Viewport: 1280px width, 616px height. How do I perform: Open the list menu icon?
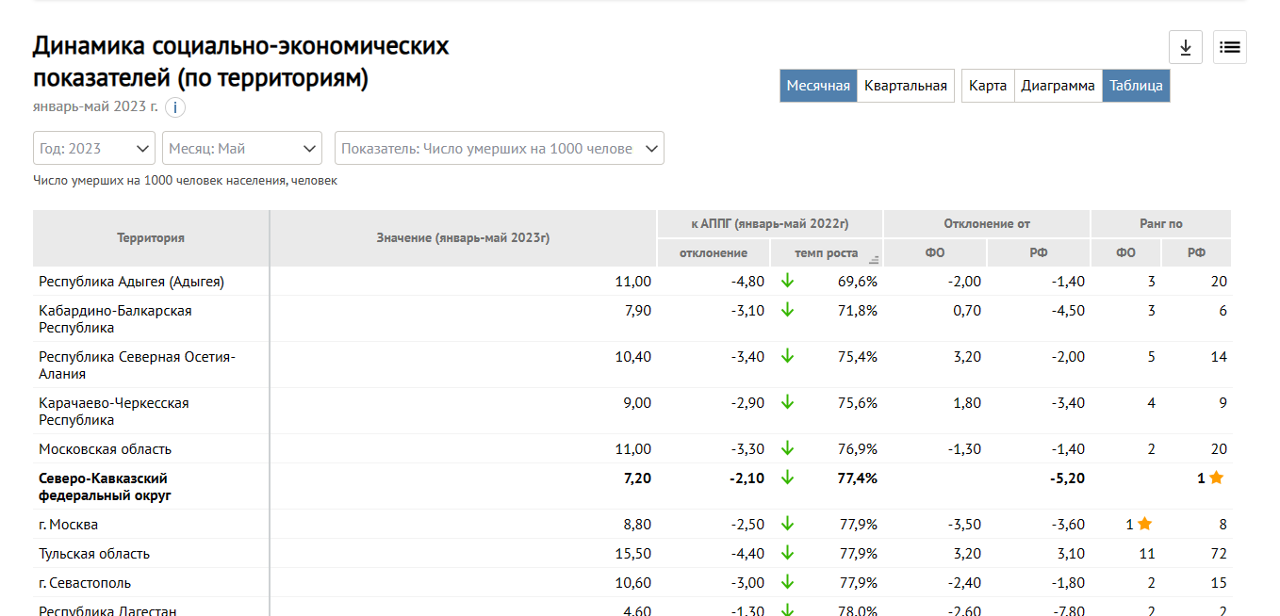(1229, 47)
